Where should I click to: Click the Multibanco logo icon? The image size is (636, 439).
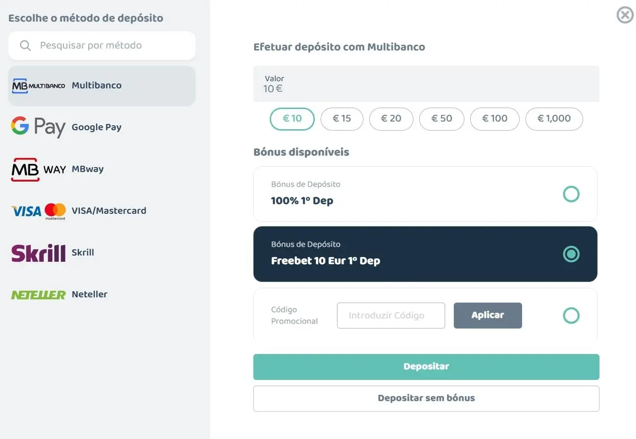click(38, 85)
